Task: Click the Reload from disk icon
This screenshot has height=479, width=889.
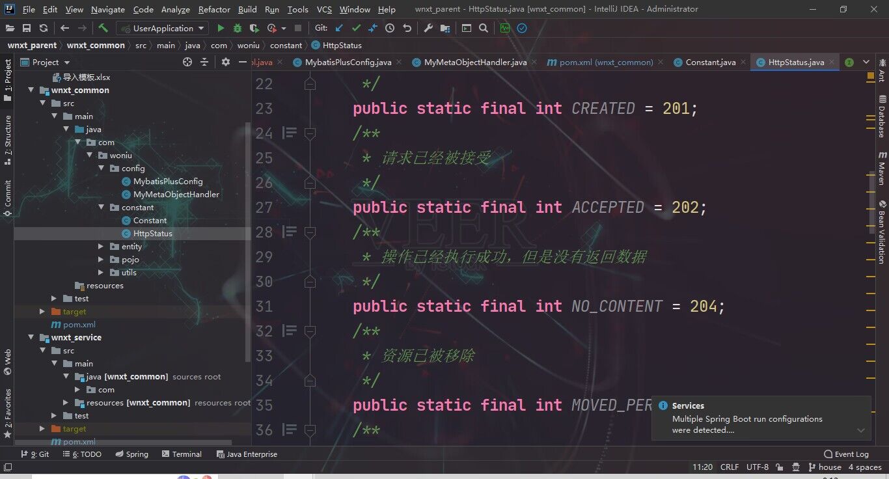Action: point(43,28)
